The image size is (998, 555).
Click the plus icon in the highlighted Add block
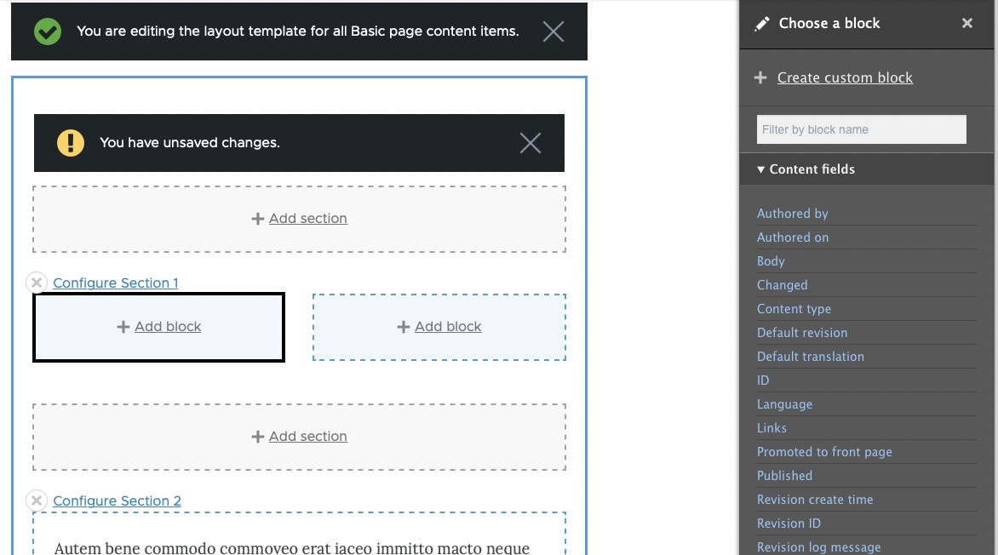coord(123,326)
